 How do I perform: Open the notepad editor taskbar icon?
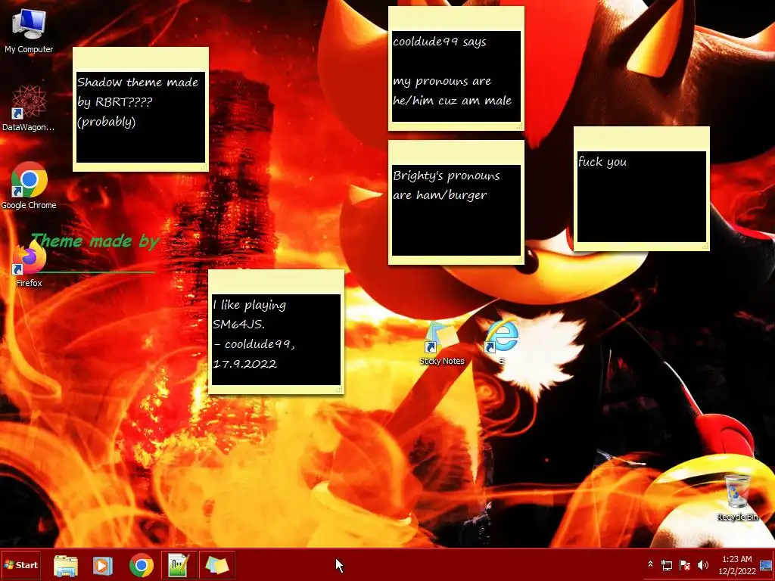tap(179, 564)
